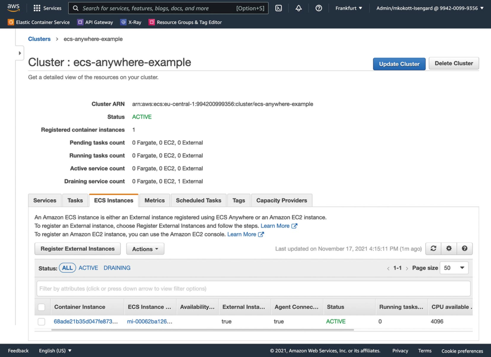This screenshot has width=491, height=357.
Task: Open the Actions dropdown
Action: click(x=145, y=249)
